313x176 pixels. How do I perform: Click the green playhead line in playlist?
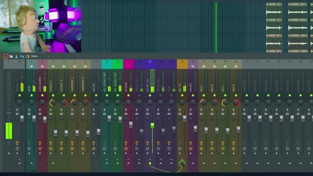pos(216,27)
